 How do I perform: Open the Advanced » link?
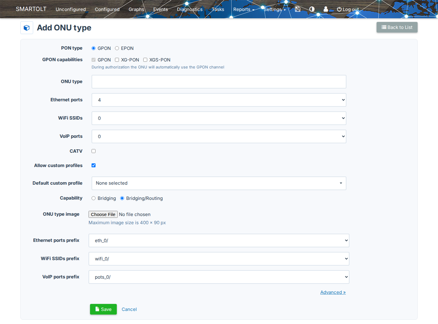(333, 292)
